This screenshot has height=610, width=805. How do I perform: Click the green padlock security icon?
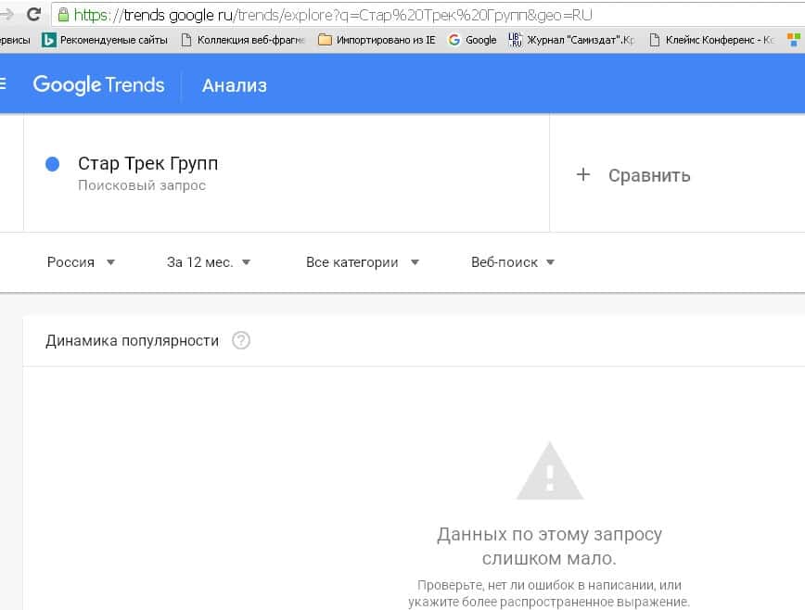(x=63, y=14)
